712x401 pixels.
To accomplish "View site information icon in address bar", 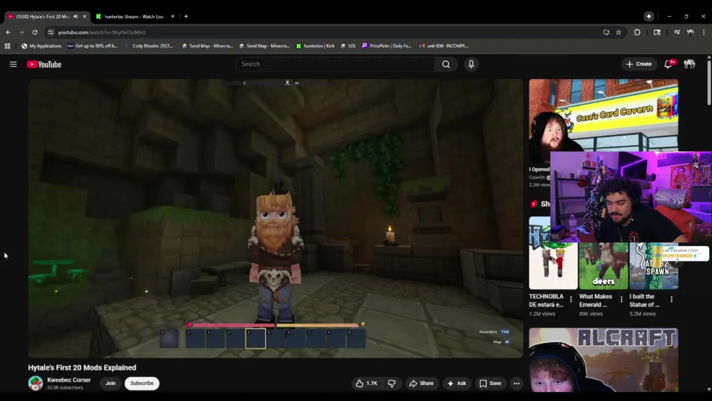I will 51,32.
